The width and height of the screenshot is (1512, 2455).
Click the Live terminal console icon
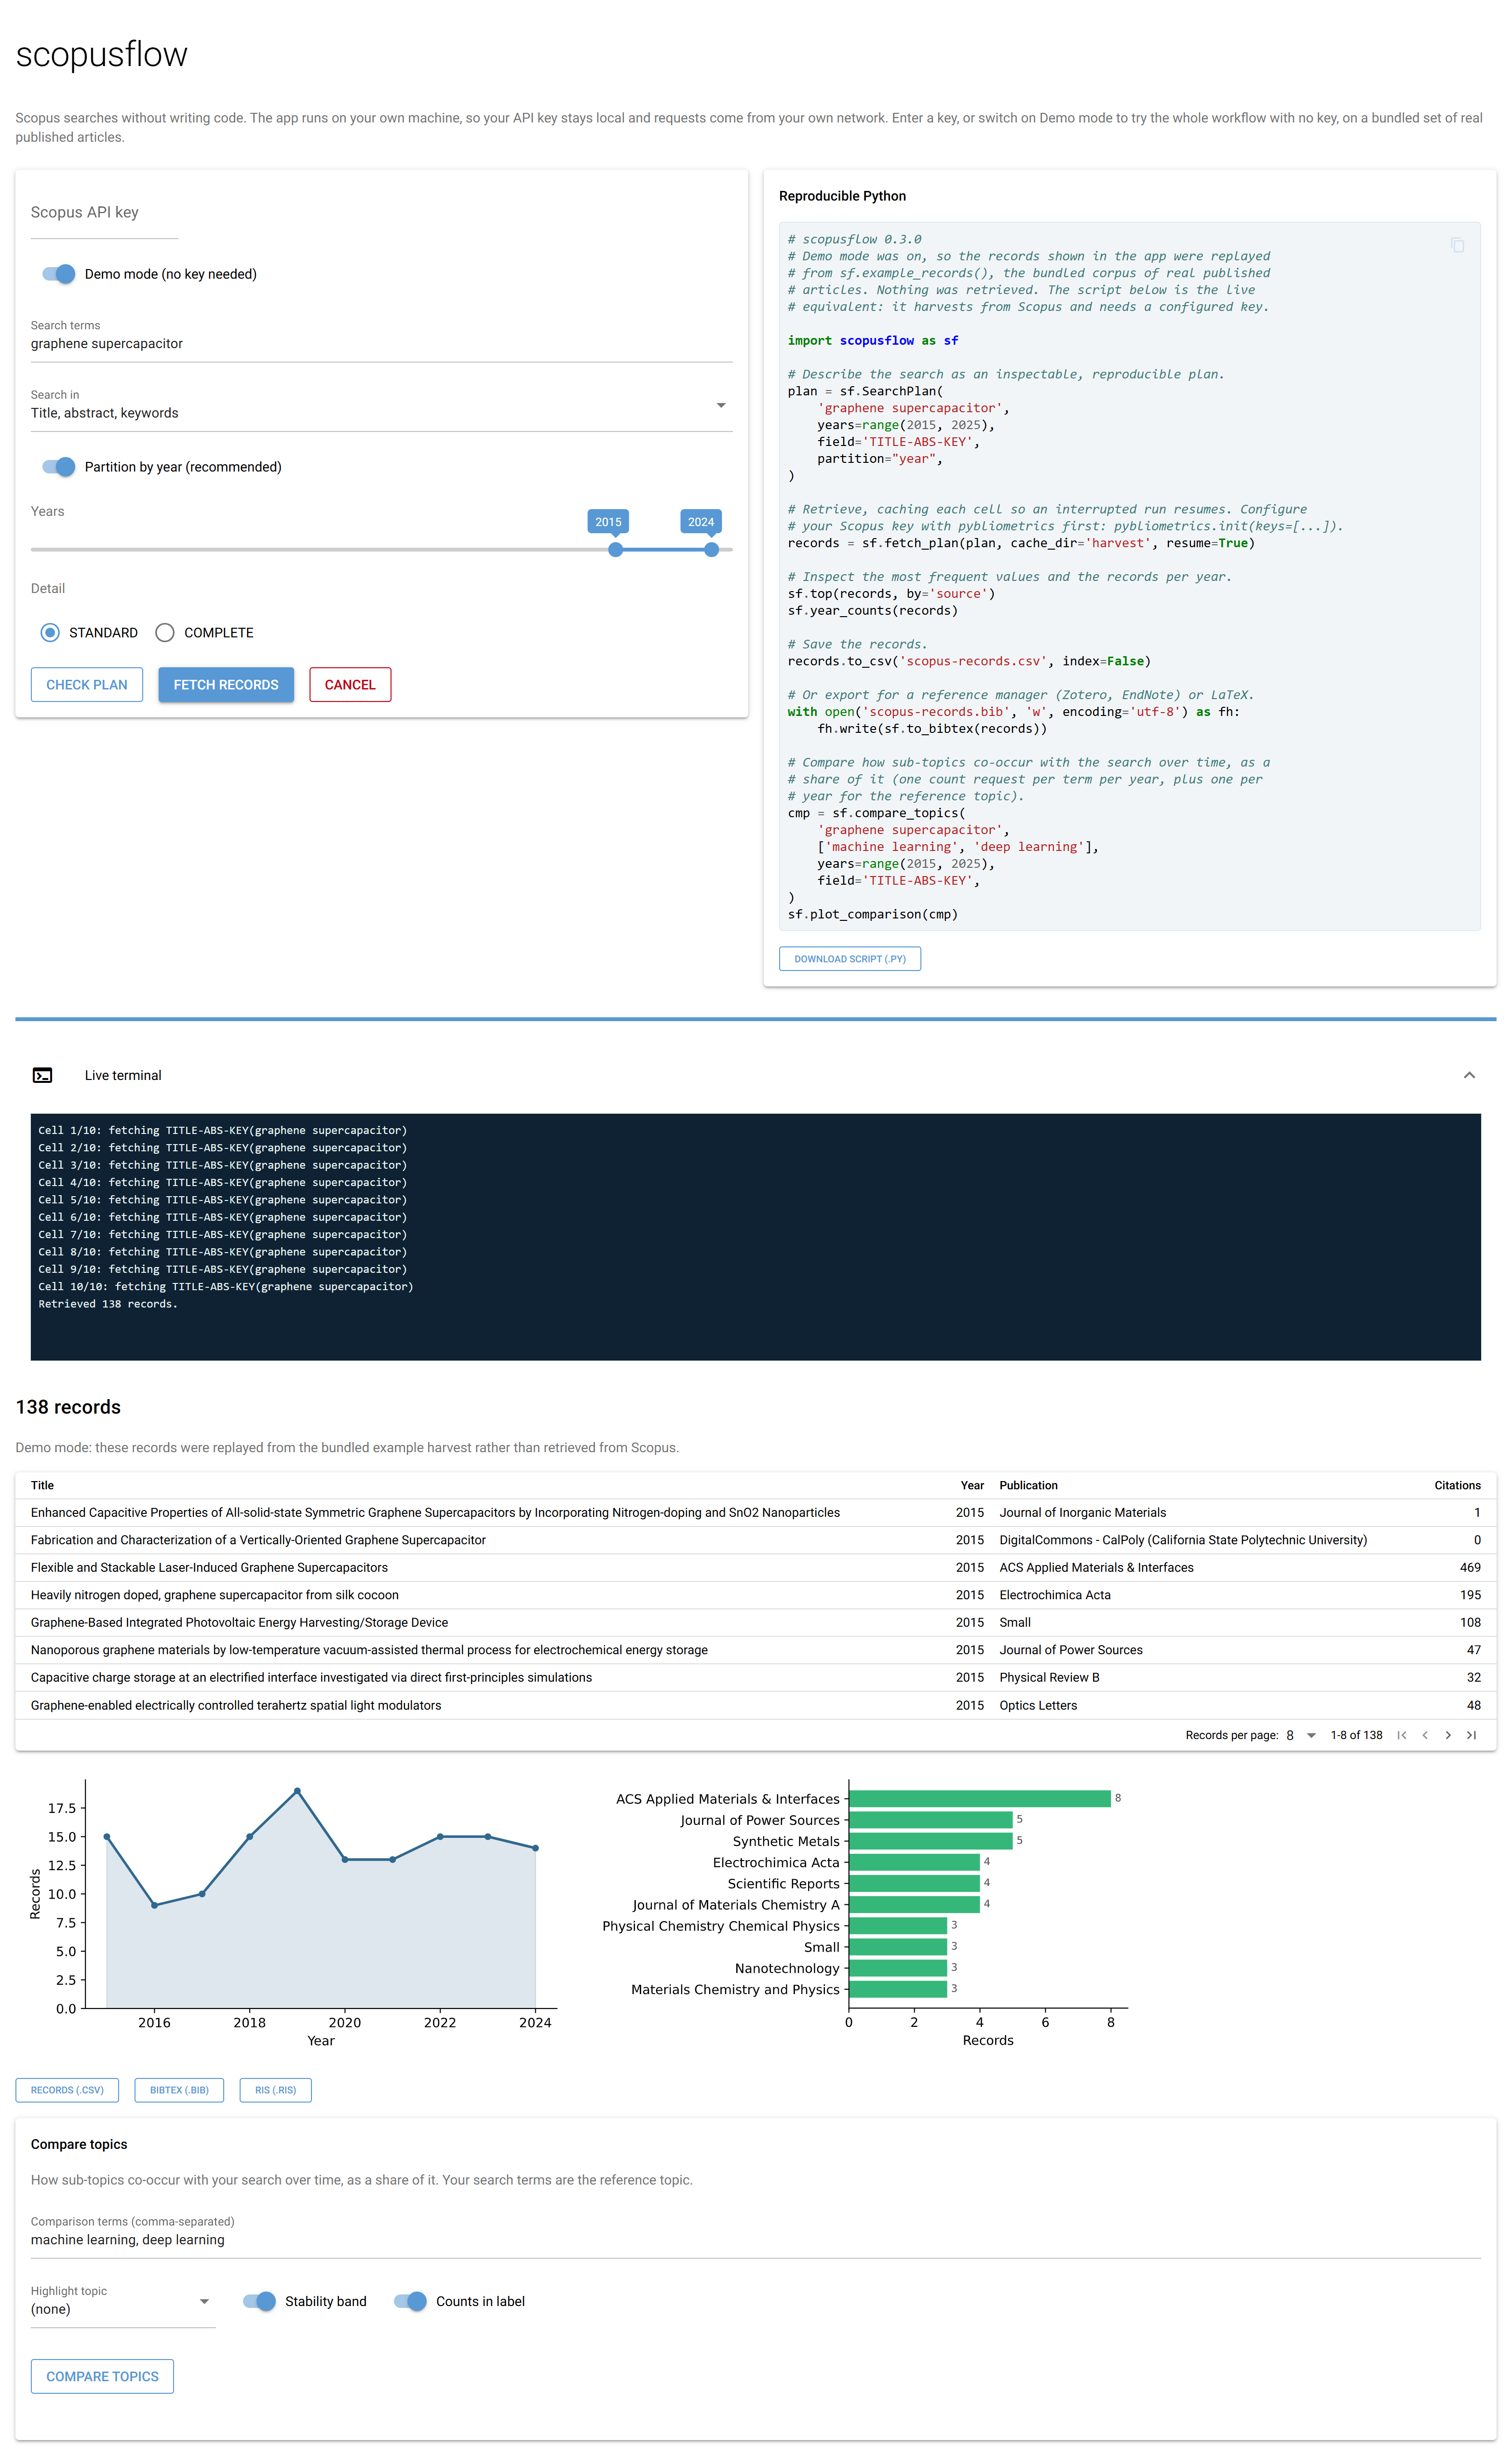(42, 1075)
